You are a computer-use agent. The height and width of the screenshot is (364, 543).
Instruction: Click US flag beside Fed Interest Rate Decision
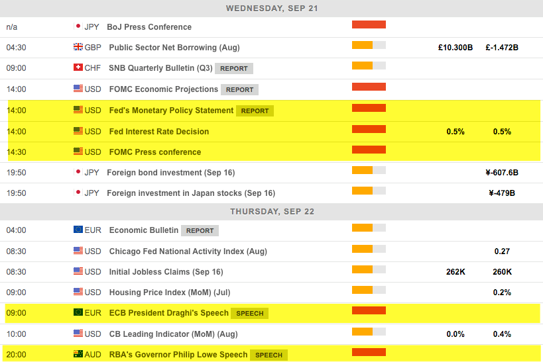[78, 131]
